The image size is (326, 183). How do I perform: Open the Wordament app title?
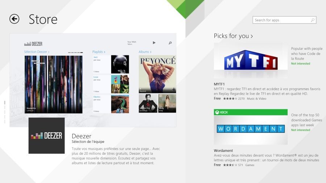[x=223, y=150]
